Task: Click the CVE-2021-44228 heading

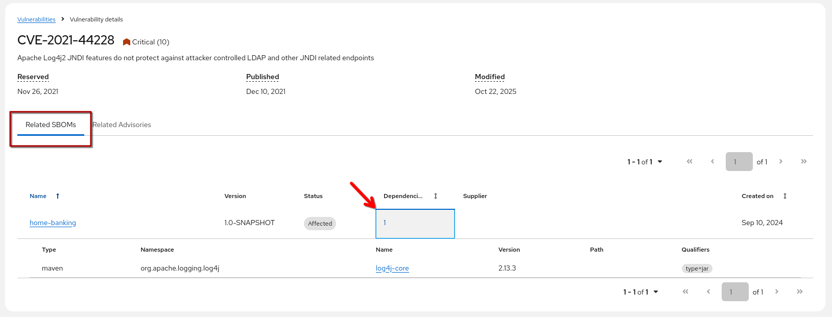Action: coord(66,40)
